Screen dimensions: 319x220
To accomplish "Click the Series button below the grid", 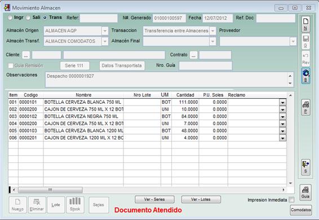I will click(x=99, y=205).
